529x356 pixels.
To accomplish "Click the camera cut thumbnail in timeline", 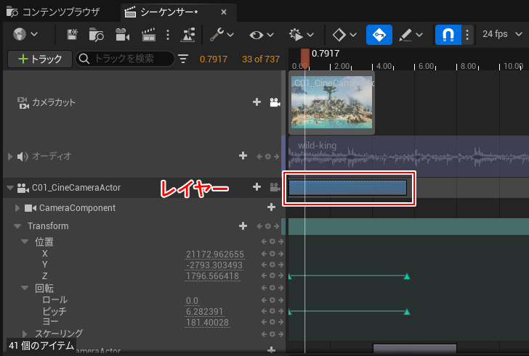I will 331,103.
